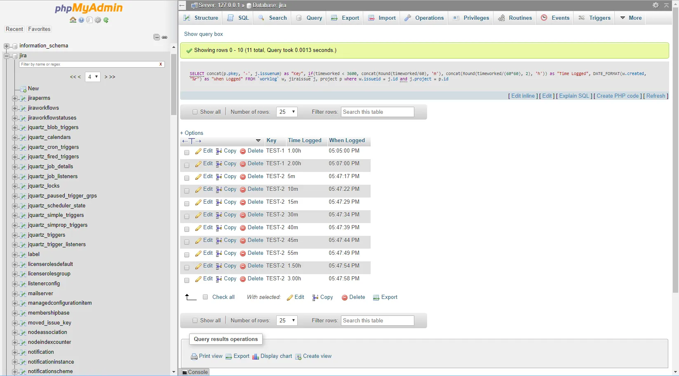Click Create view icon
This screenshot has height=376, width=679.
(x=298, y=357)
